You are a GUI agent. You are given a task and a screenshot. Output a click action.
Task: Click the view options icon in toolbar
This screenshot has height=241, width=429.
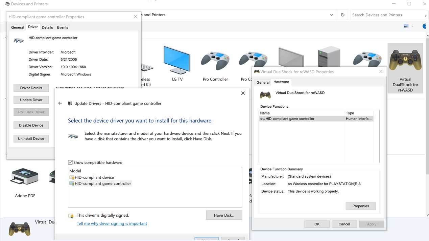(x=406, y=26)
